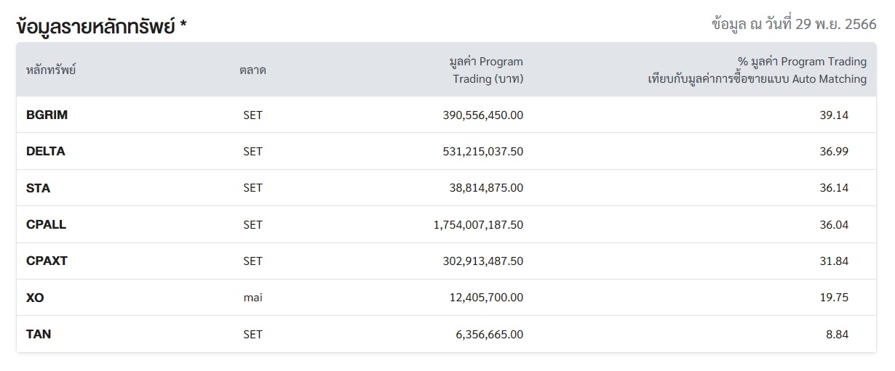Open the TAN security name

click(39, 334)
